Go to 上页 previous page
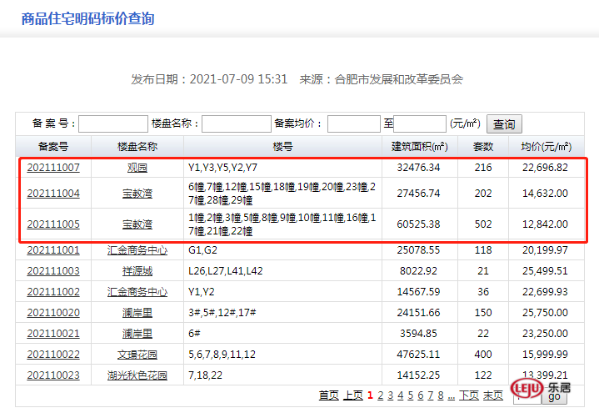 353,395
